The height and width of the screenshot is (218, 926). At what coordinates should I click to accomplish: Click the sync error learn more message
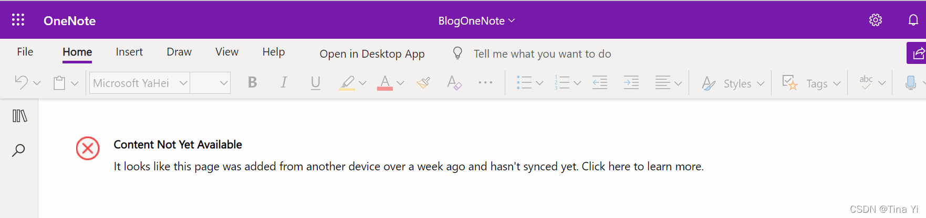409,166
